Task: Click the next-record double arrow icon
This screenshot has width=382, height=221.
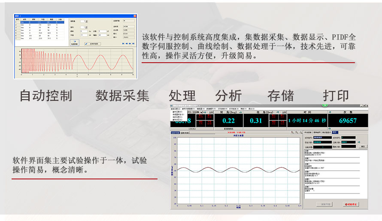Action: click(x=130, y=44)
